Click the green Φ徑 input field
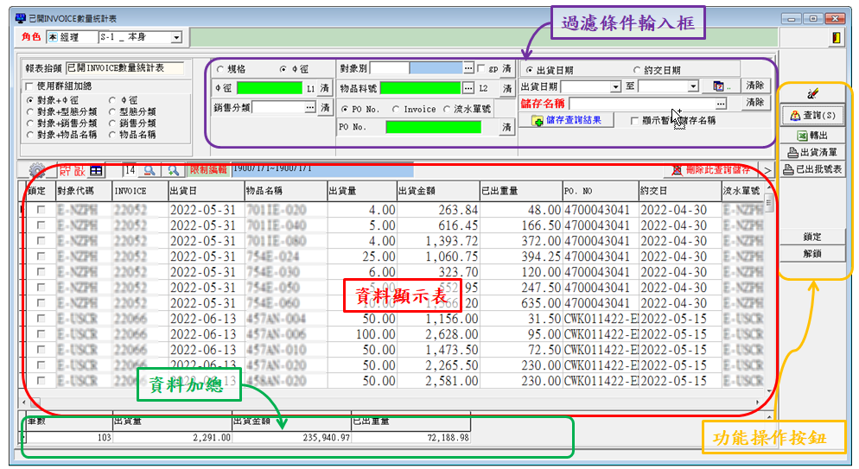 pos(268,88)
